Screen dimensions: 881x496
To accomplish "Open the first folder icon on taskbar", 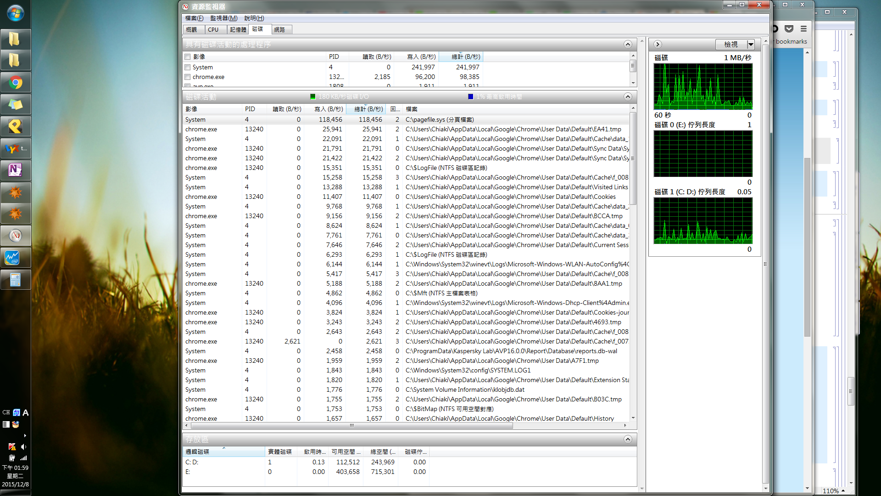I will coord(16,39).
